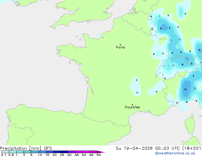Click the GFS model label

48,148
